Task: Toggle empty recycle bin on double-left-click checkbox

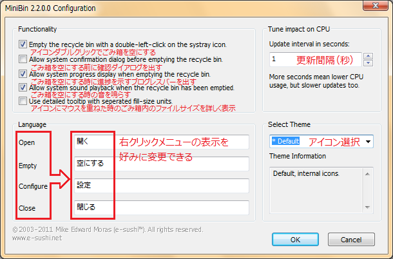Action: coord(23,44)
